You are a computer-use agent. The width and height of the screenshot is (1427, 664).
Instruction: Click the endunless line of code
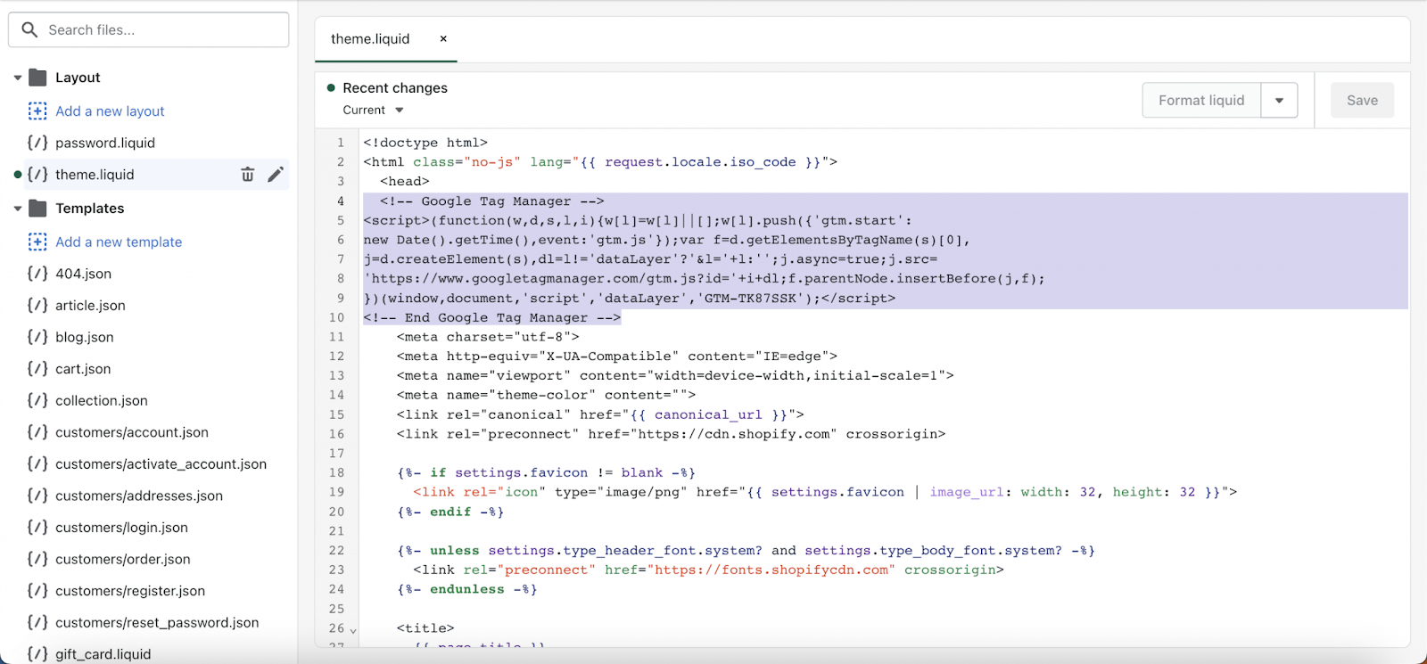(467, 589)
